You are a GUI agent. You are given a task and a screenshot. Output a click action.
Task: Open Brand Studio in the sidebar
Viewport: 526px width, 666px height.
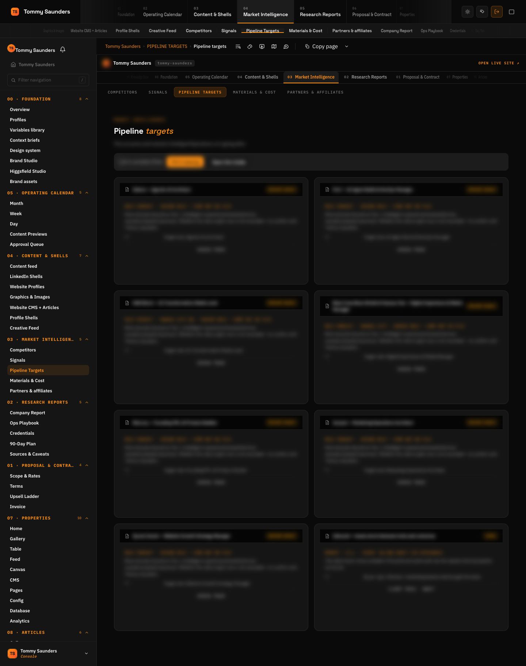coord(23,161)
